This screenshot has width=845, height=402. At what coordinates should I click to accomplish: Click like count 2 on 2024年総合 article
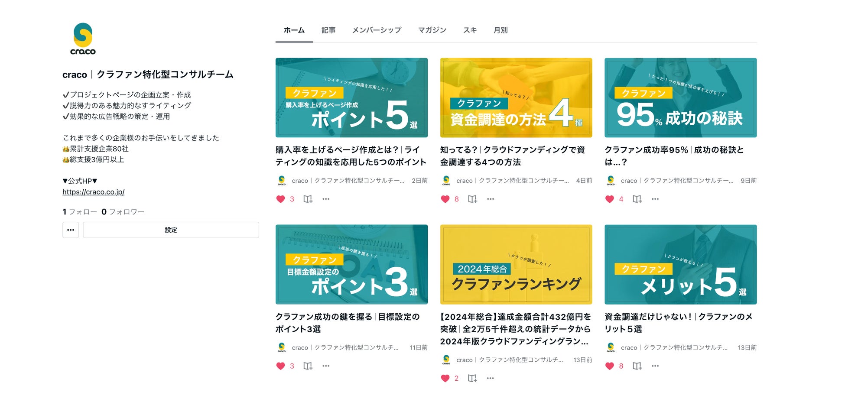[456, 378]
